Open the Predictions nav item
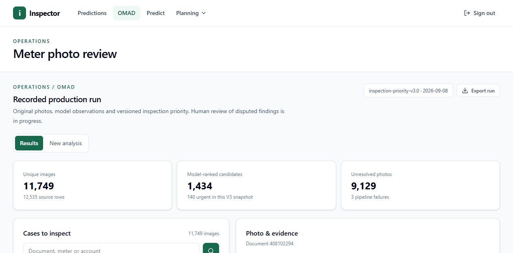The width and height of the screenshot is (513, 253). [x=92, y=13]
